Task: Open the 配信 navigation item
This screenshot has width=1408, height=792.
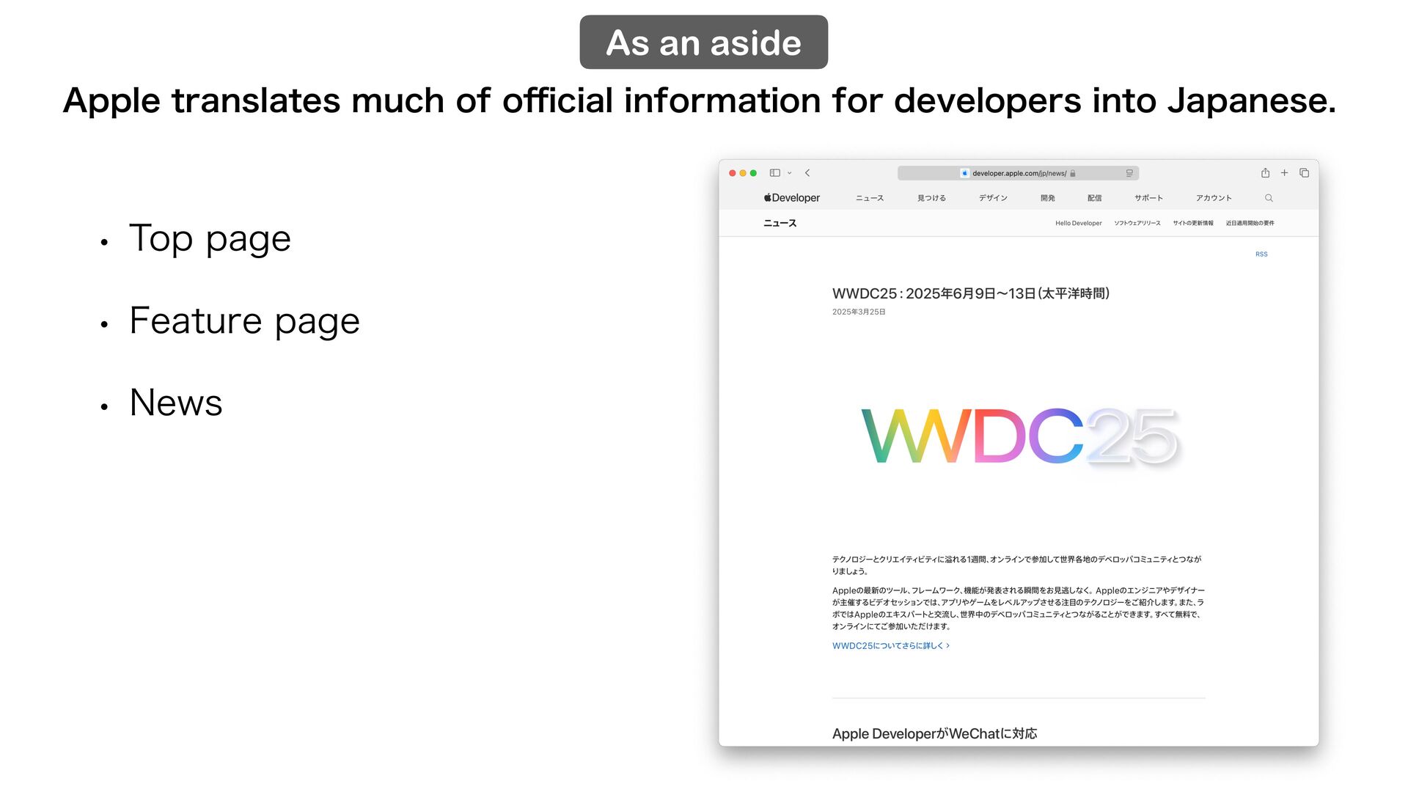Action: [x=1094, y=198]
